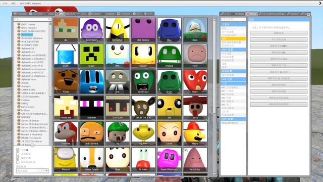Choose the Green Guy screaming face icon
The width and height of the screenshot is (323, 182).
tap(143, 82)
